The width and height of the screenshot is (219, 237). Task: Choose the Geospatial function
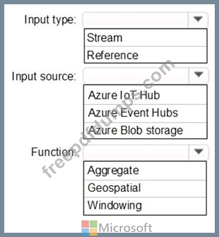145,189
